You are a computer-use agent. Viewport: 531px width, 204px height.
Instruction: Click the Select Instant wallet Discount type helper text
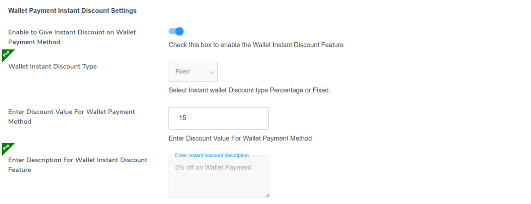click(250, 90)
